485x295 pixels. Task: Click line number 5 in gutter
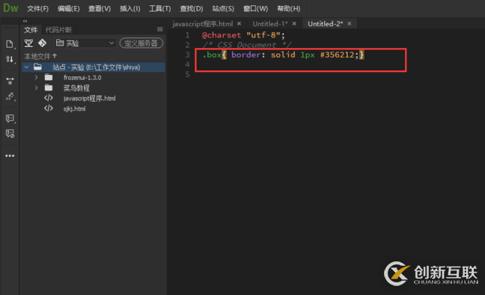tap(187, 74)
